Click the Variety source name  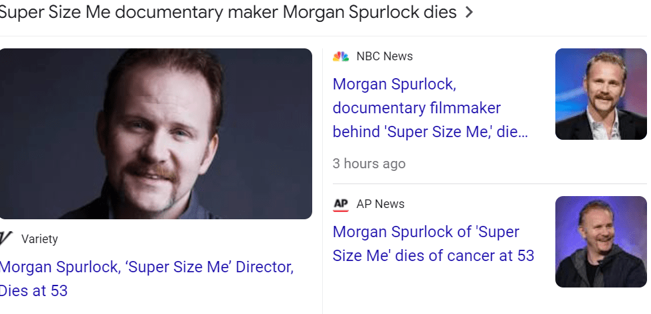[x=39, y=239]
